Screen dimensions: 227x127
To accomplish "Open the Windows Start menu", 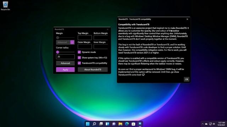I will tap(88, 124).
